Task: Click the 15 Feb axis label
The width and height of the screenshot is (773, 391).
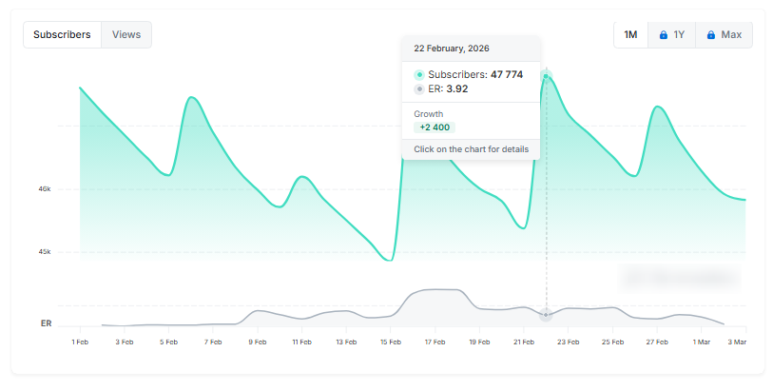Action: [x=390, y=341]
